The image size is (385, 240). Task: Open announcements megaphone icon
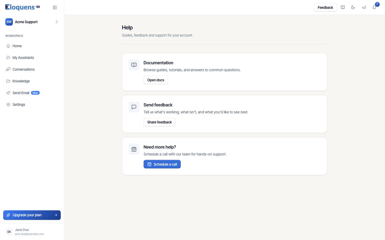coord(364,7)
